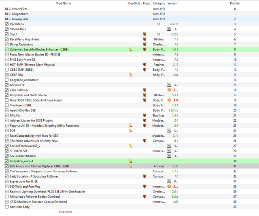Click the Patches category for HDT-SMP
259x216 pixels.
[159, 65]
